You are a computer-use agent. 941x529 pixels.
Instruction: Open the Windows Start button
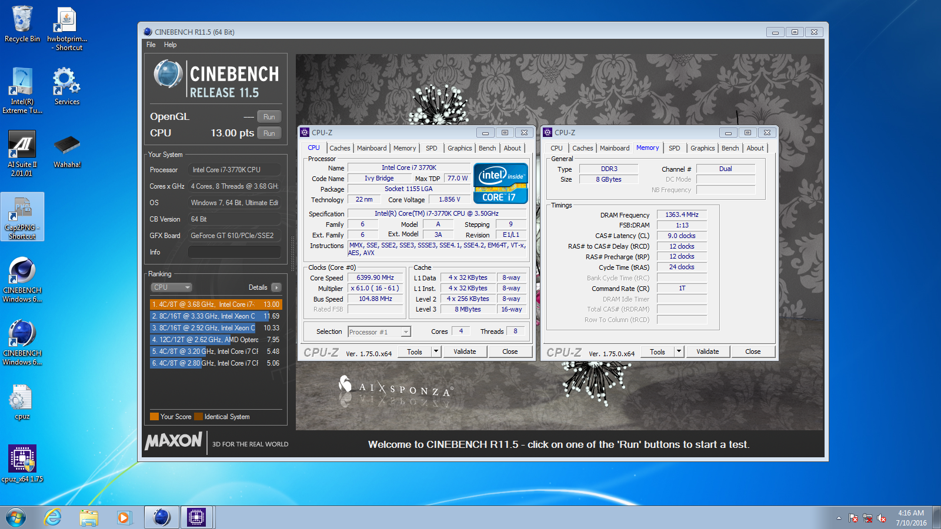tap(16, 517)
